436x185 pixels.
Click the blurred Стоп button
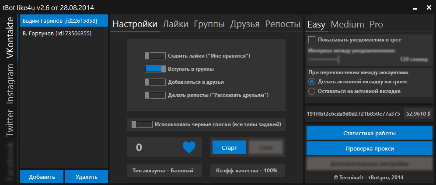(x=265, y=147)
